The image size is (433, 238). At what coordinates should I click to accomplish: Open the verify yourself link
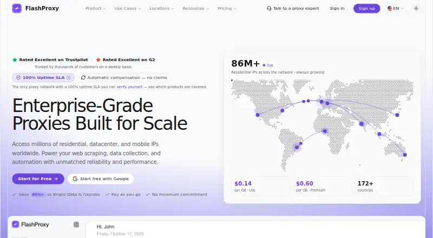tap(129, 87)
